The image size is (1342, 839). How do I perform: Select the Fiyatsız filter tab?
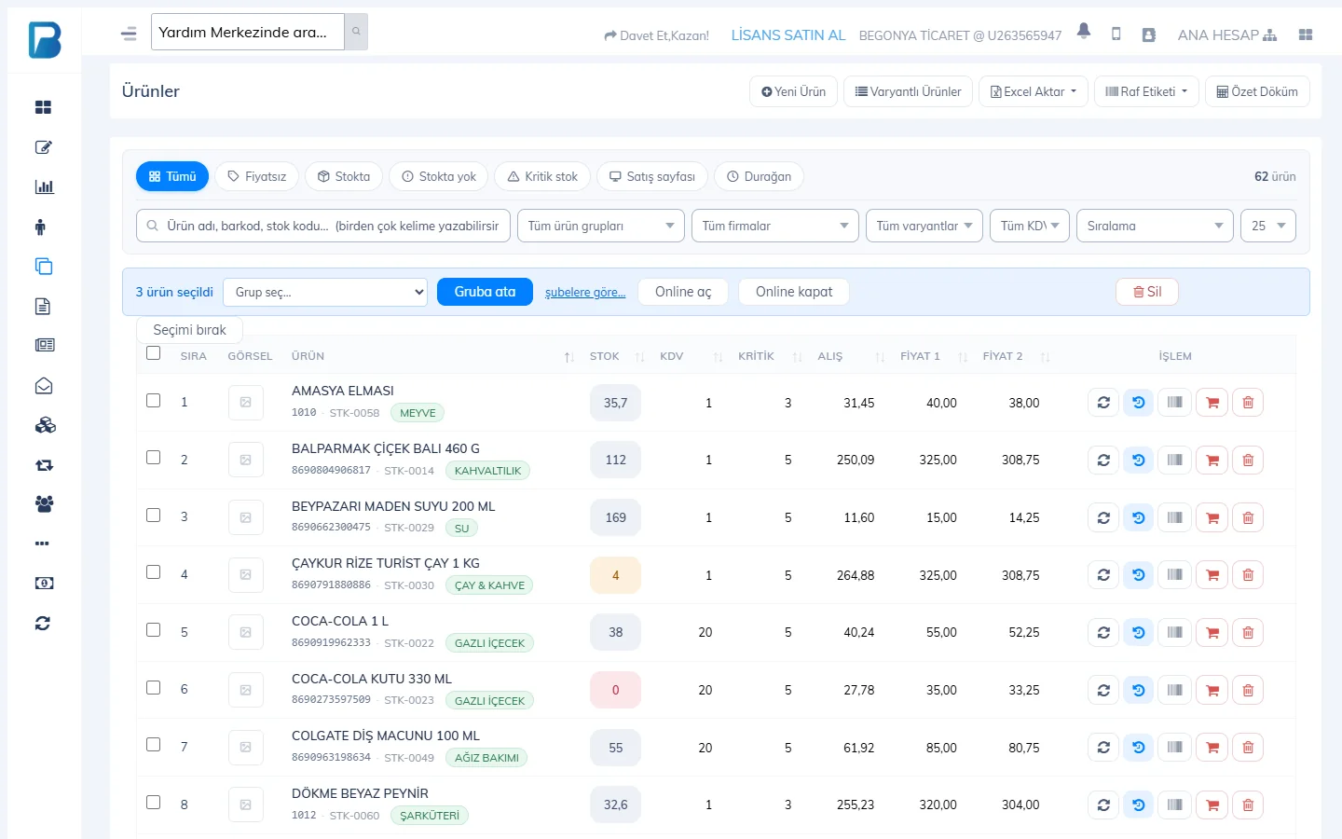click(x=257, y=176)
